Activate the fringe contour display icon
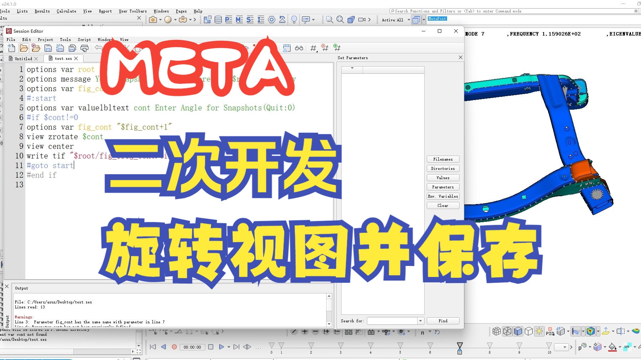Screen dimensions: 641x360 click(x=590, y=332)
